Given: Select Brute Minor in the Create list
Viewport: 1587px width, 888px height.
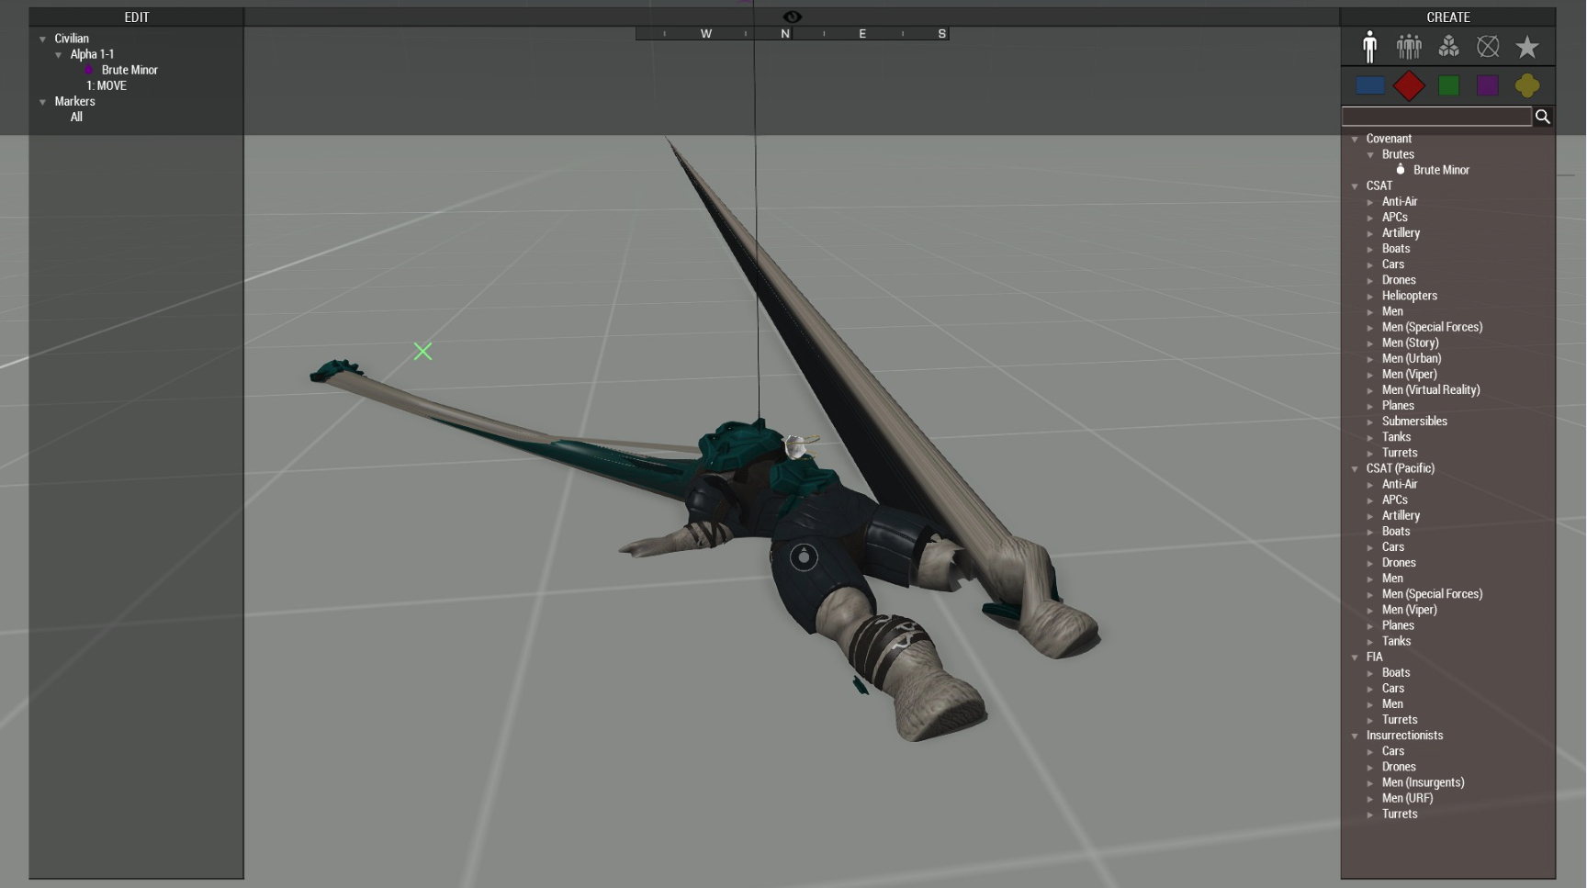Looking at the screenshot, I should [1441, 170].
